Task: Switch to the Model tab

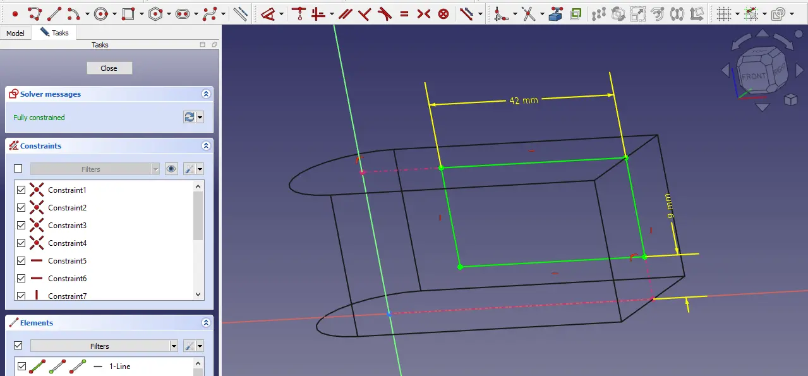Action: coord(15,33)
